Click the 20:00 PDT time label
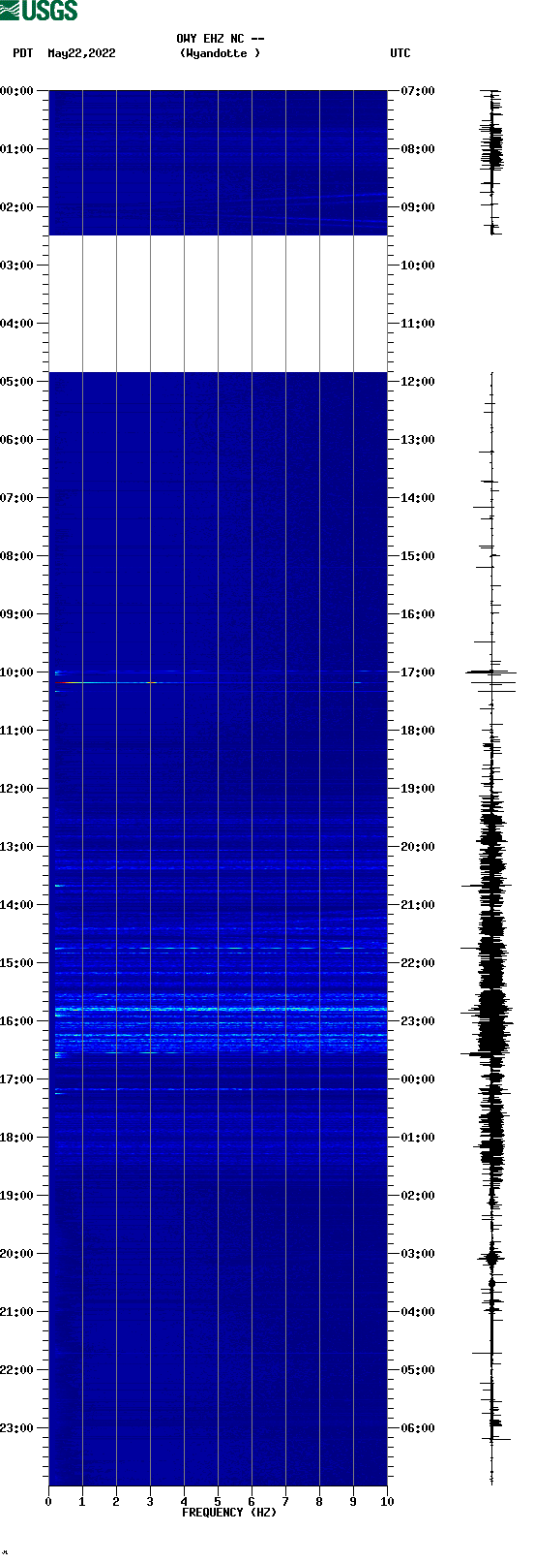This screenshot has width=534, height=1563. pos(17,1254)
